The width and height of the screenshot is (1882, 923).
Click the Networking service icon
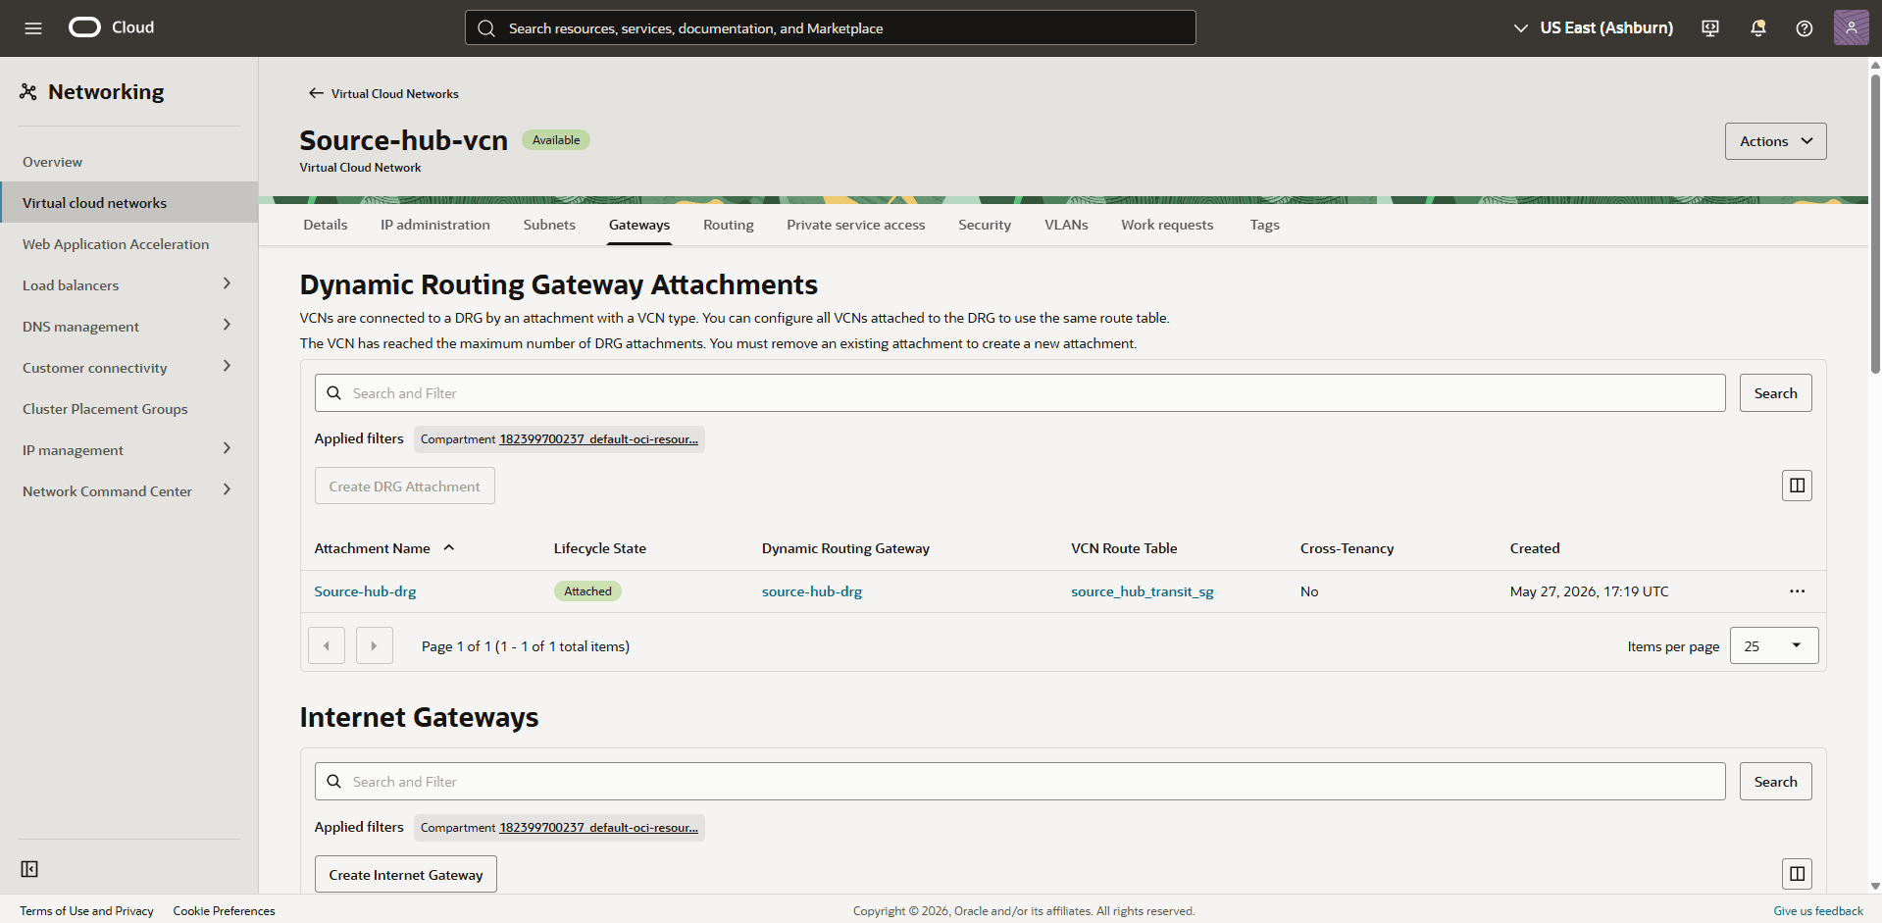click(28, 92)
